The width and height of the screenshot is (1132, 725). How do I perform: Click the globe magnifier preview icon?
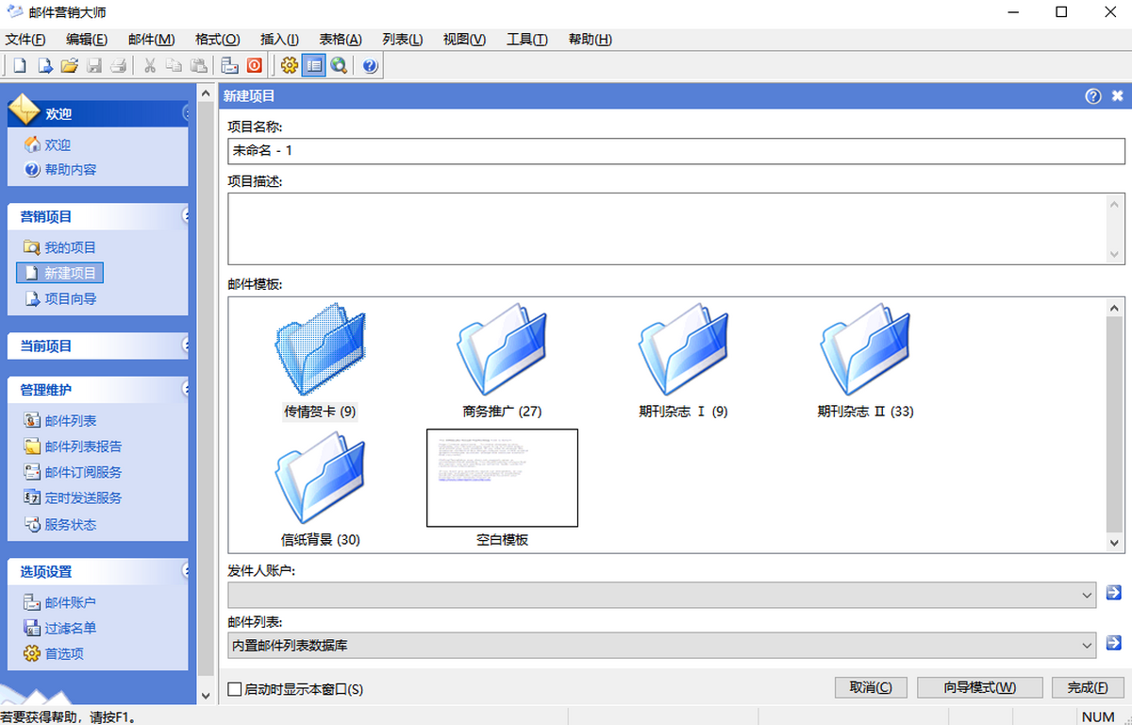coord(339,66)
